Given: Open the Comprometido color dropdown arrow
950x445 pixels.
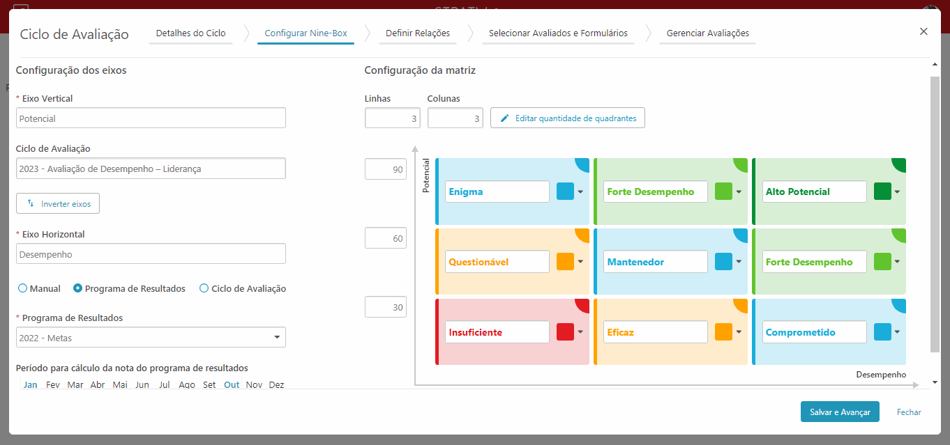Looking at the screenshot, I should click(x=898, y=332).
